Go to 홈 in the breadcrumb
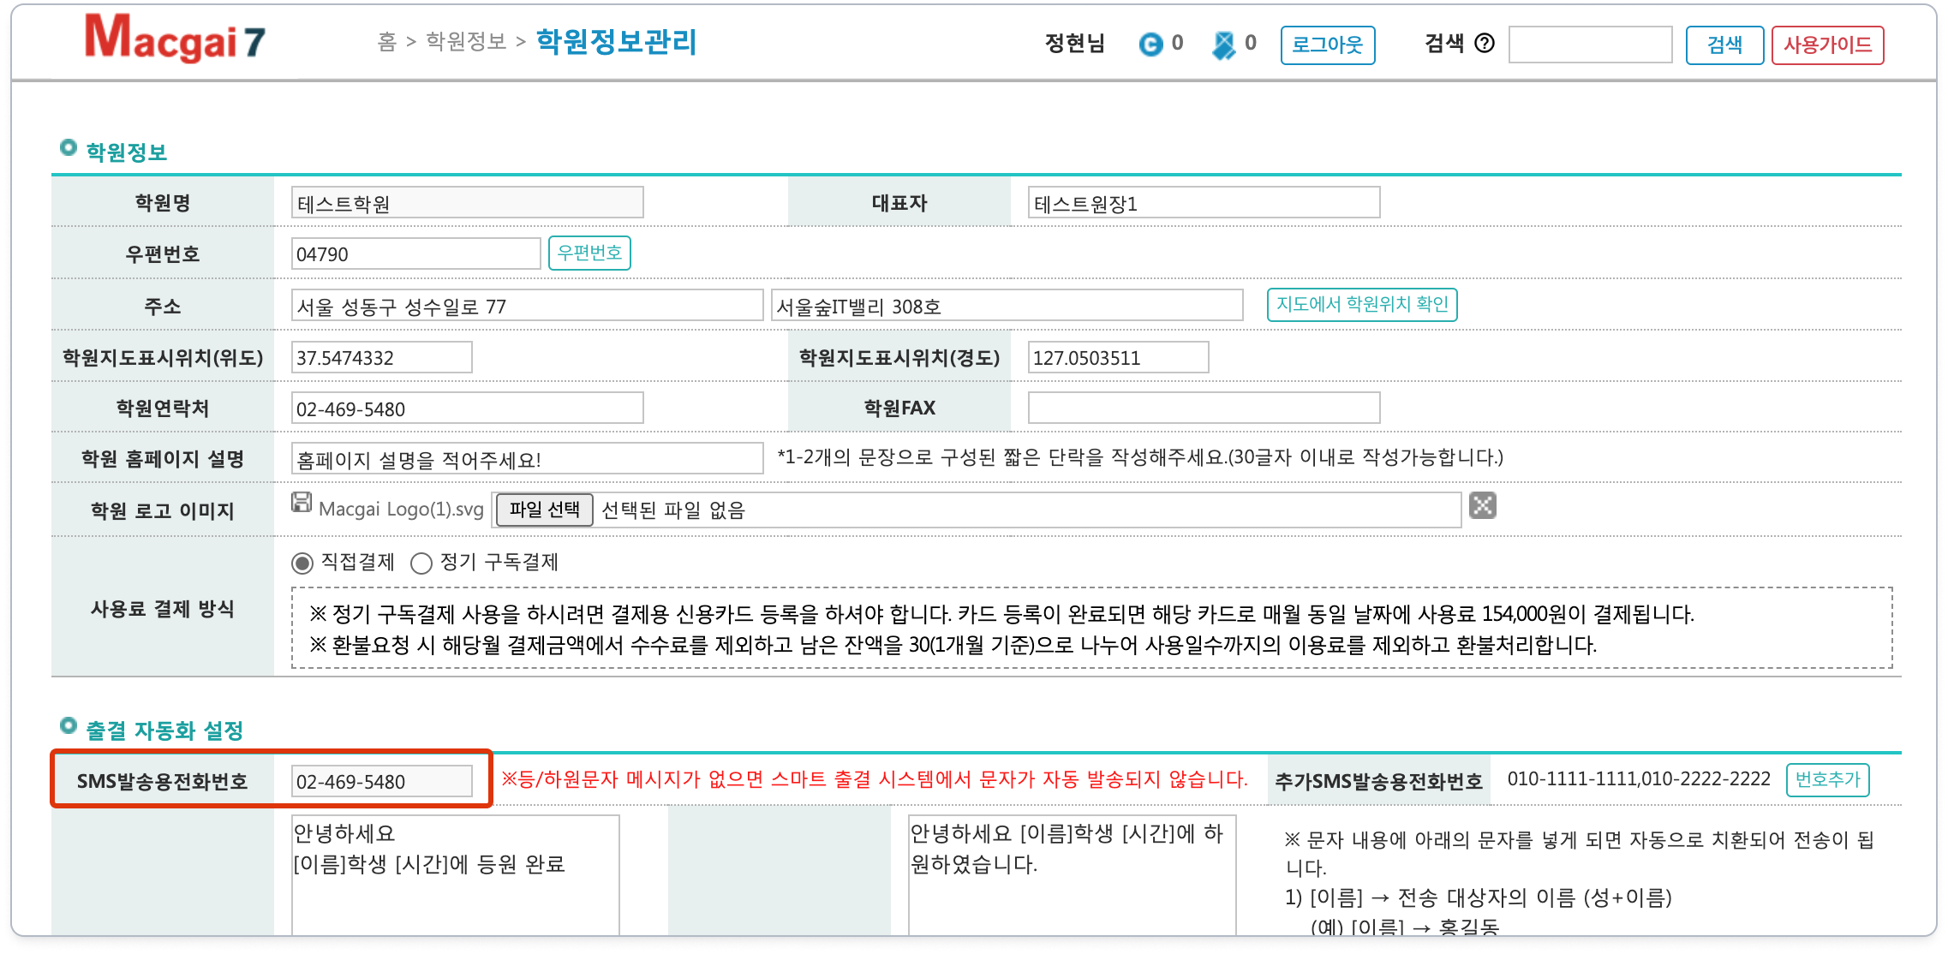Image resolution: width=1948 pixels, height=954 pixels. [x=387, y=42]
